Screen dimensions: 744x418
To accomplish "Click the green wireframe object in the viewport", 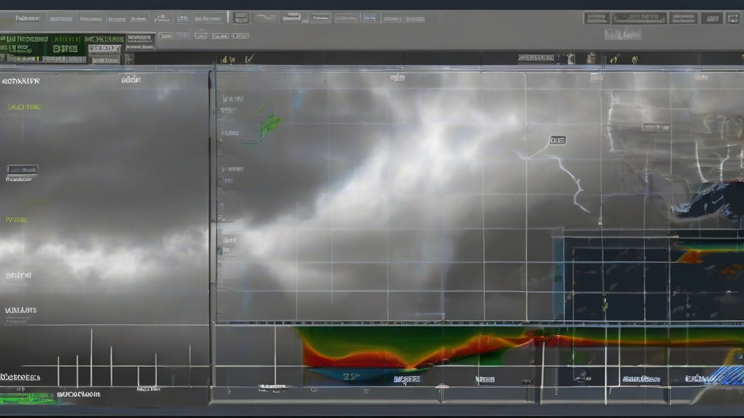I will tap(270, 120).
